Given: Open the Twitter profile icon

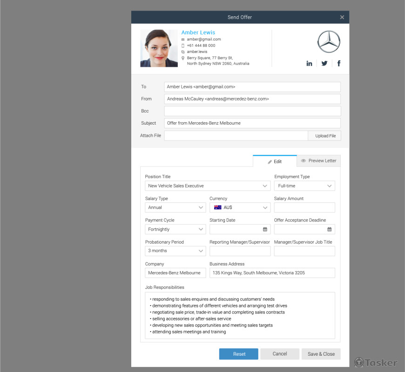Looking at the screenshot, I should click(324, 63).
